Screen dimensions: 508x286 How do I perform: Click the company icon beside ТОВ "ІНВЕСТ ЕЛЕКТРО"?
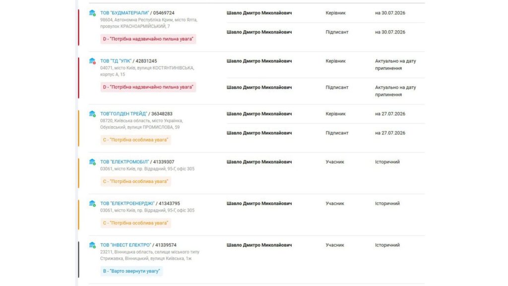point(92,245)
